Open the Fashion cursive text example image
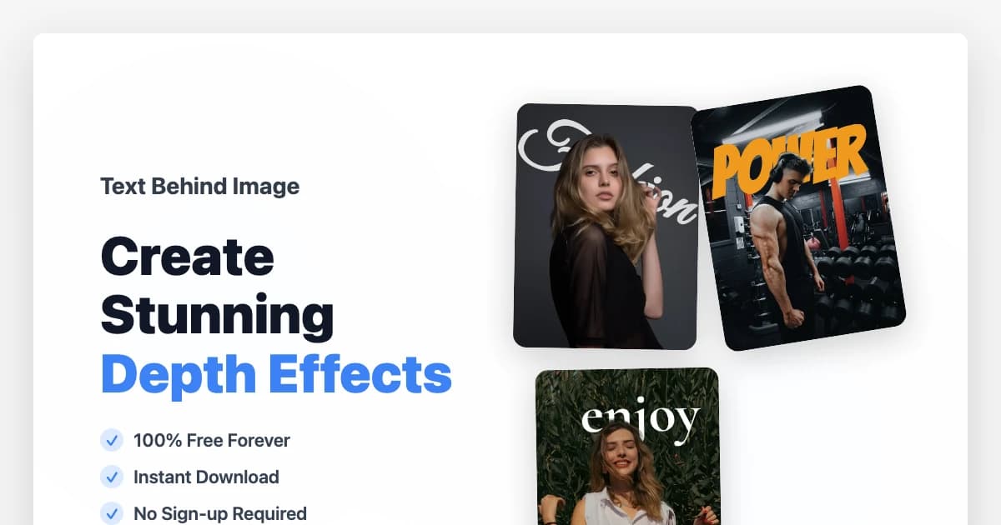Image resolution: width=1001 pixels, height=525 pixels. coord(605,227)
